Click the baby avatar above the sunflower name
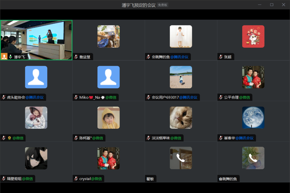Image resolution: width=290 pixels, height=193 pixels. (36, 118)
